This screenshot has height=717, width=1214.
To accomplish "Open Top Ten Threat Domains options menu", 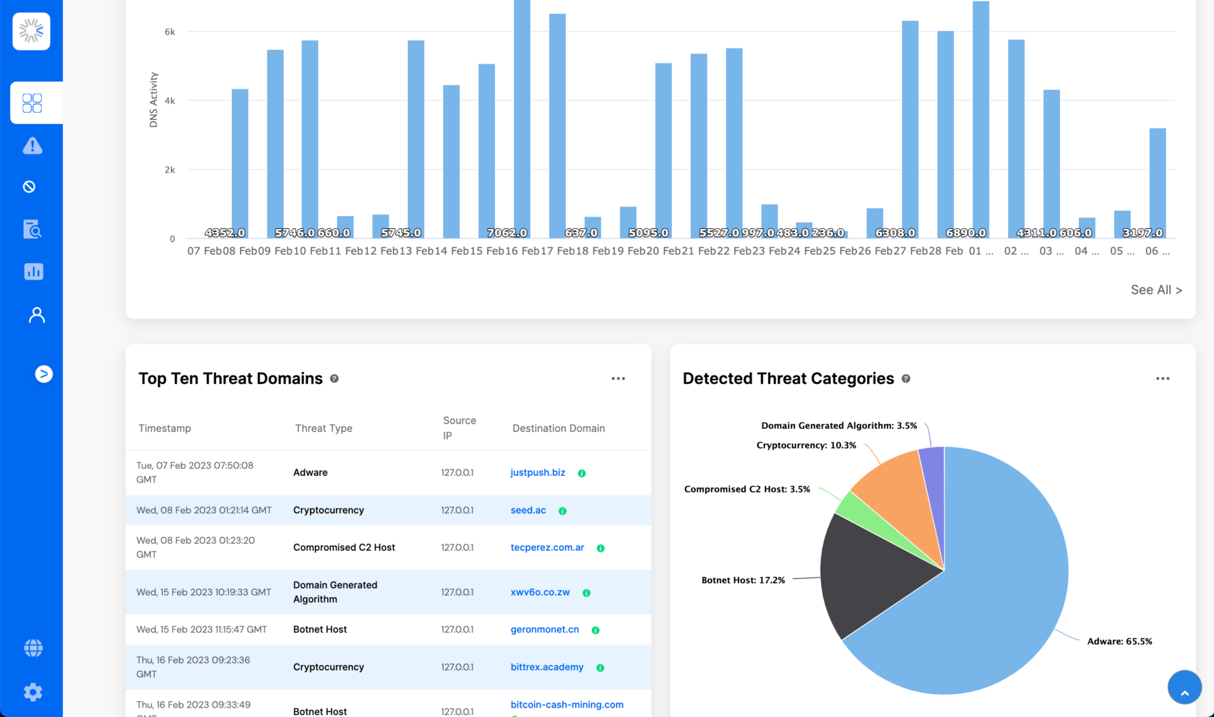I will pyautogui.click(x=619, y=378).
